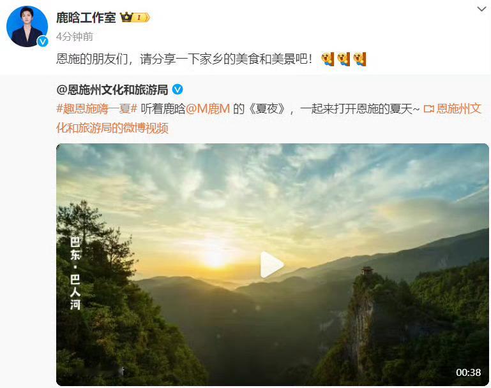The width and height of the screenshot is (491, 388).
Task: Open @恩施州文化和旅游局 reposted account
Action: pyautogui.click(x=112, y=90)
